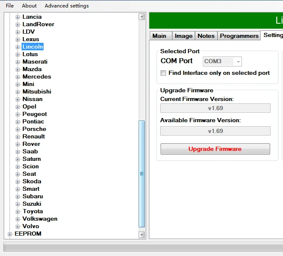283x256 pixels.
Task: Expand the Volkswagen plus icon
Action: pyautogui.click(x=17, y=219)
